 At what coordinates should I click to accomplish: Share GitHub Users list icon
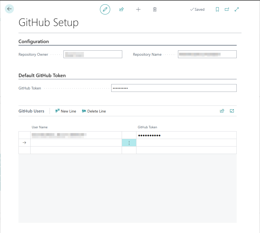coord(222,111)
